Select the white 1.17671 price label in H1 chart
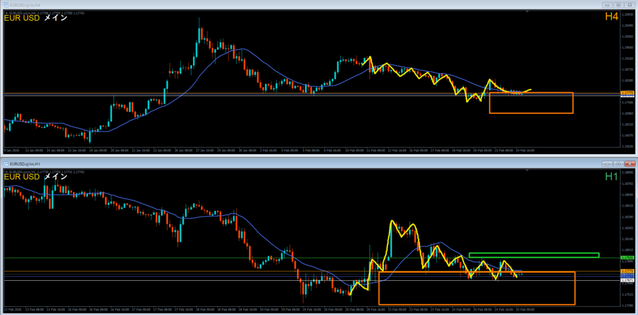Viewport: 638px width, 315px height. click(627, 281)
